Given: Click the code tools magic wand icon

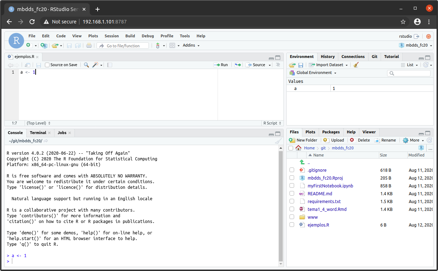Looking at the screenshot, I should 95,65.
